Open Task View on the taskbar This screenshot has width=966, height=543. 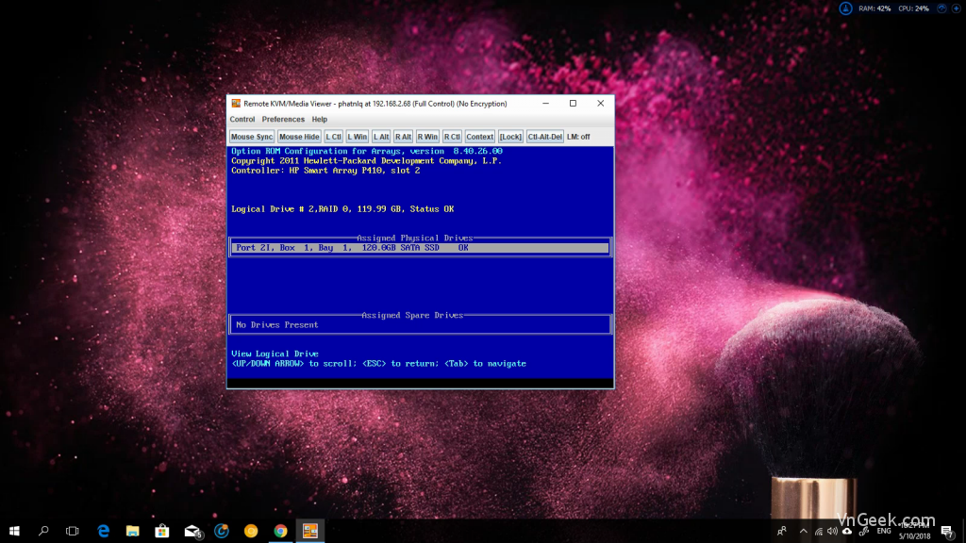(x=73, y=531)
